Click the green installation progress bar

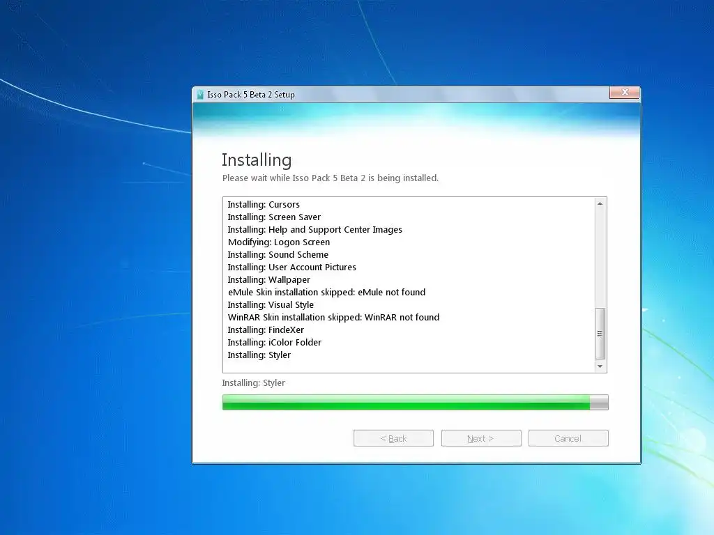pyautogui.click(x=415, y=402)
